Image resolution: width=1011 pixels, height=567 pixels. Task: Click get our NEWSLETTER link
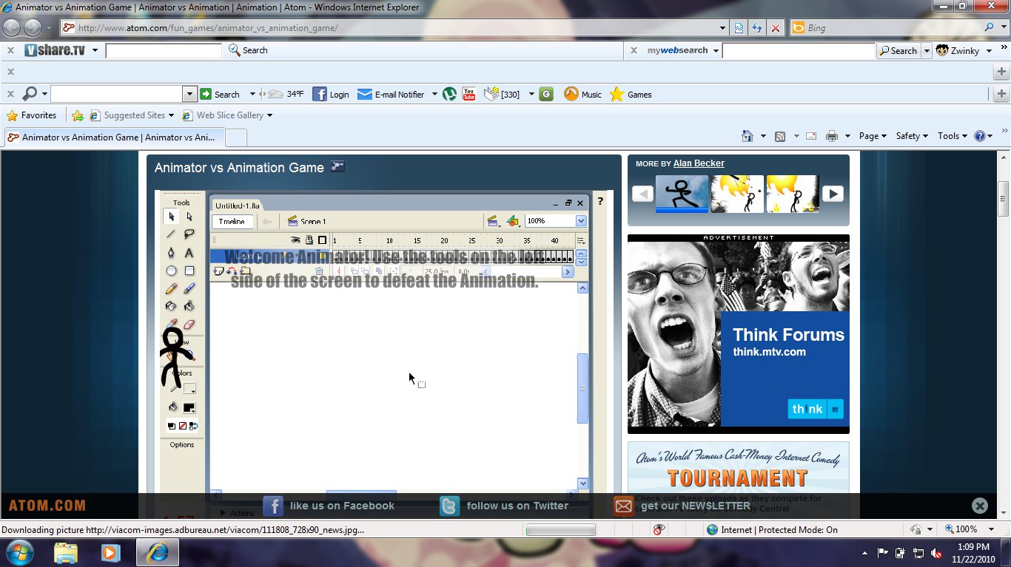[x=682, y=506]
